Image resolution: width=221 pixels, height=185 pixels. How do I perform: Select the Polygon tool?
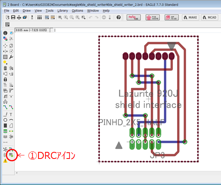pos(11,125)
